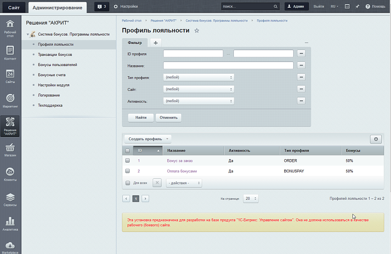Open the Магазин cart icon
The image size is (391, 254).
11,150
